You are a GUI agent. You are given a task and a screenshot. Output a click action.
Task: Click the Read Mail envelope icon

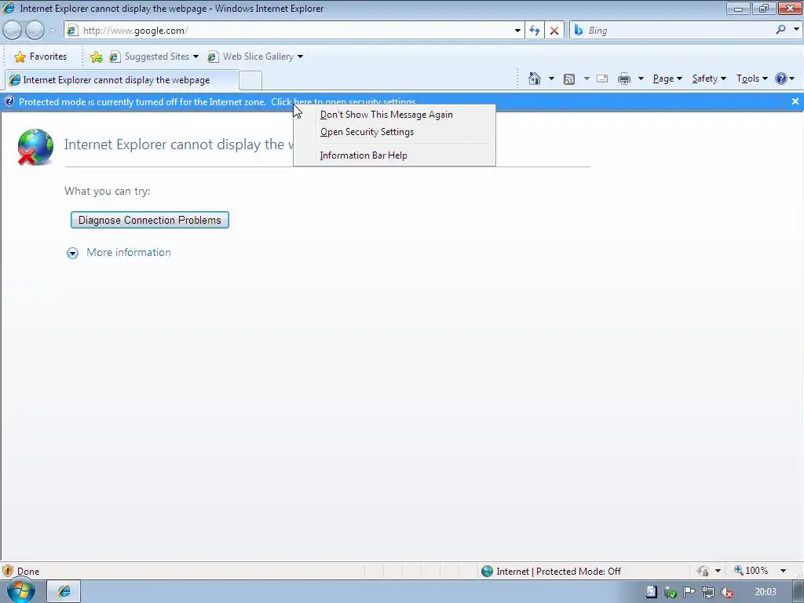click(x=602, y=79)
